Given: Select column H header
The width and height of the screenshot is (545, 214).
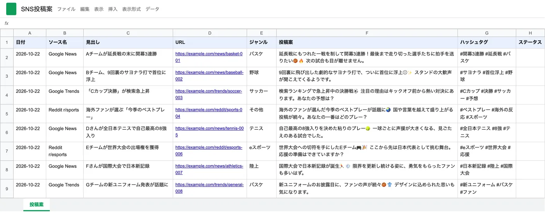Looking at the screenshot, I should tap(530, 33).
